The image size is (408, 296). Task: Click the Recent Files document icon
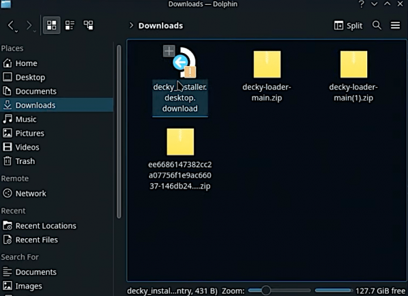pyautogui.click(x=7, y=240)
